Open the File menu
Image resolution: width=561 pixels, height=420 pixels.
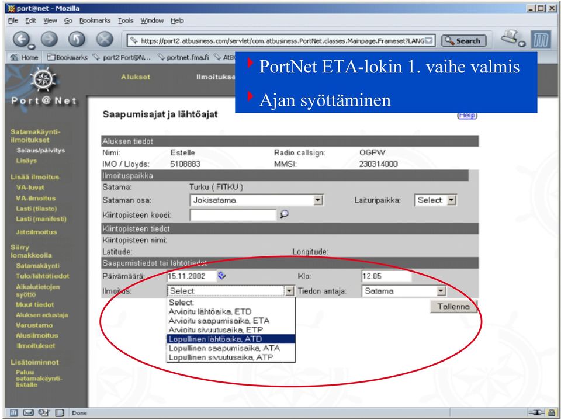click(13, 20)
